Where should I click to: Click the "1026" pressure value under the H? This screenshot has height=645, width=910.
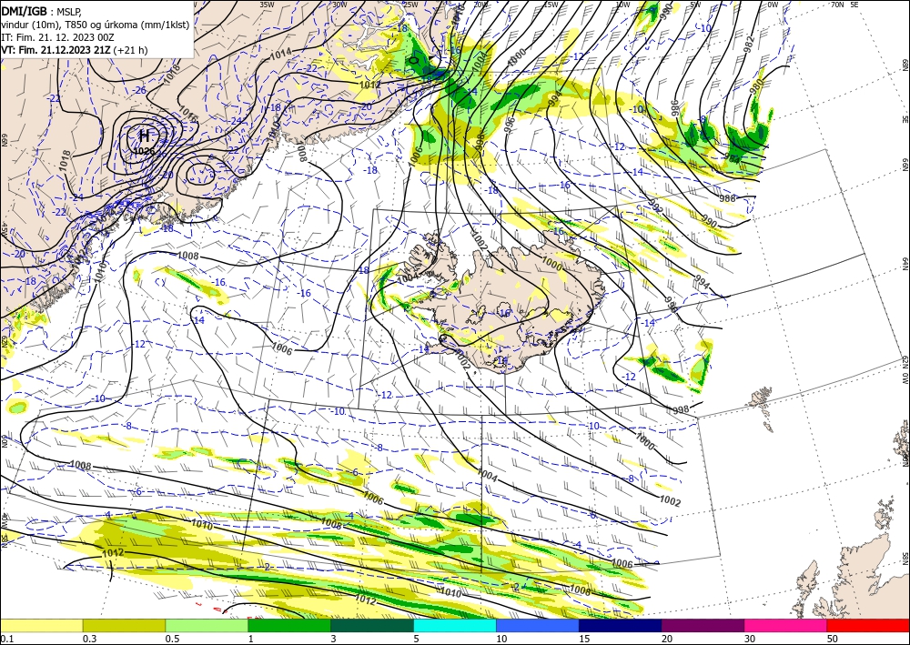(144, 151)
